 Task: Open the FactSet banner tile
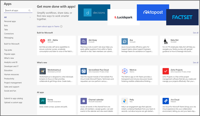click(x=182, y=17)
